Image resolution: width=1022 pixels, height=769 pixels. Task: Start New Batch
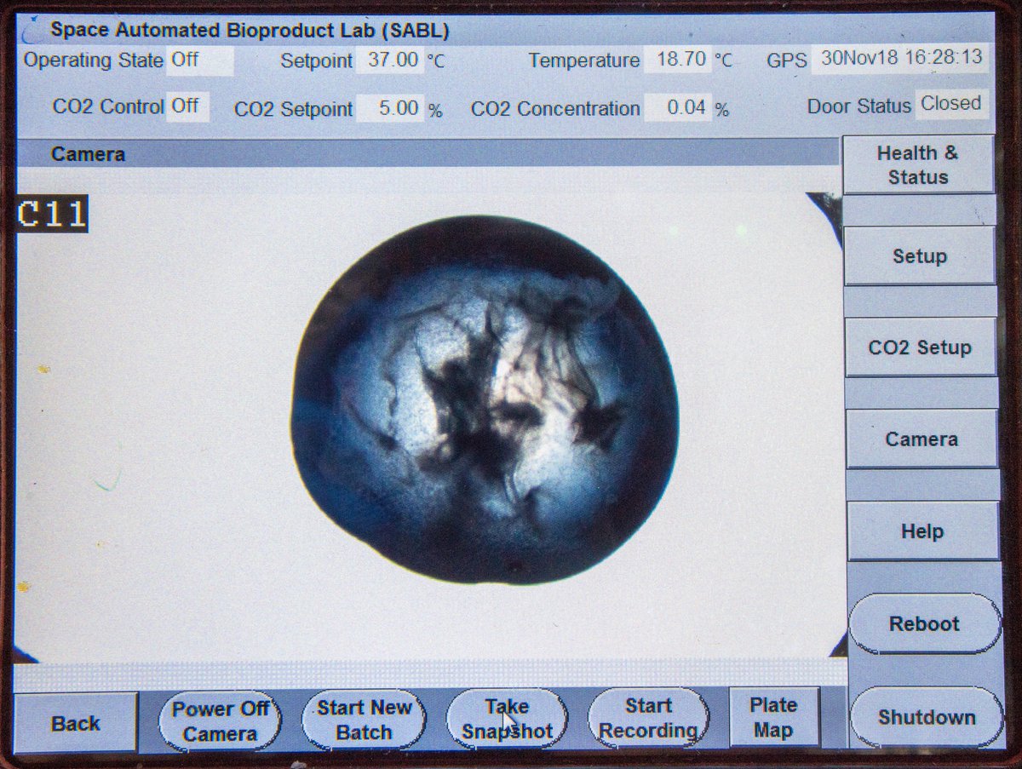pos(364,720)
